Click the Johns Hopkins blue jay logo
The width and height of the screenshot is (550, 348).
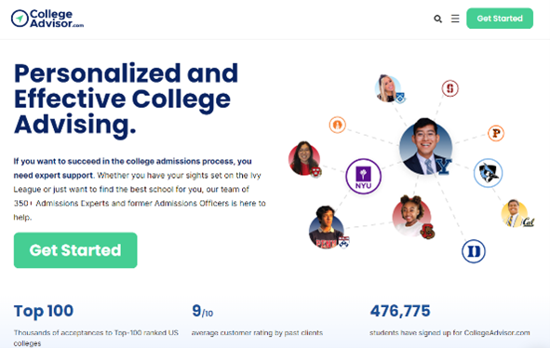click(488, 173)
